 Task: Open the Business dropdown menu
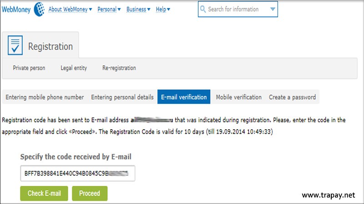point(138,9)
